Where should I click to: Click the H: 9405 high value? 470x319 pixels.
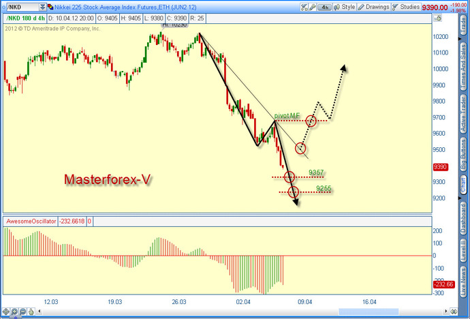[x=130, y=18]
